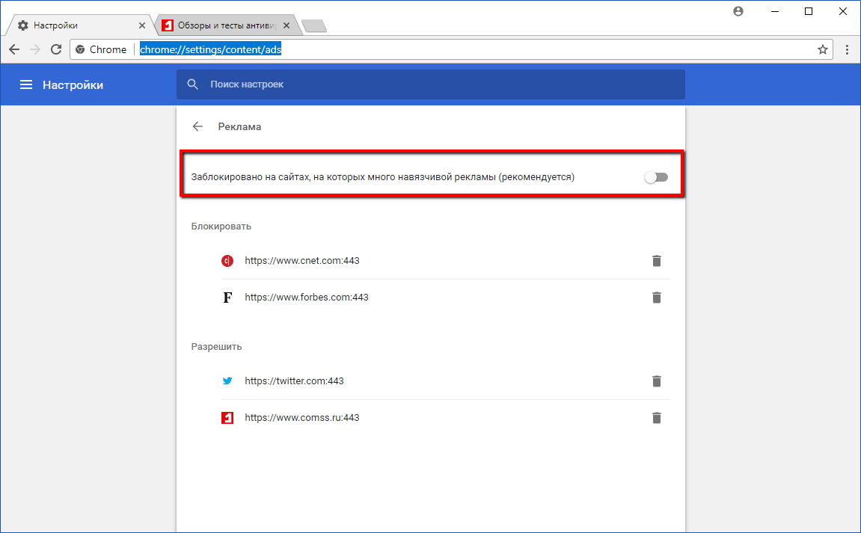Click the cnet favicon

pyautogui.click(x=227, y=261)
